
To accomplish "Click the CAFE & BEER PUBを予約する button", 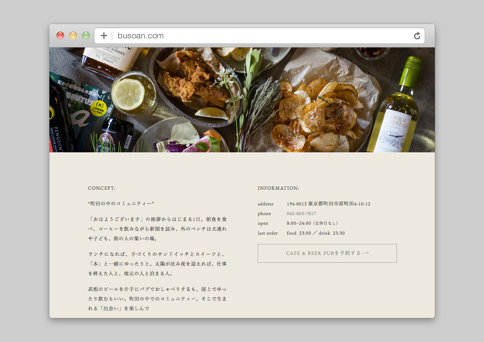I will pos(327,253).
